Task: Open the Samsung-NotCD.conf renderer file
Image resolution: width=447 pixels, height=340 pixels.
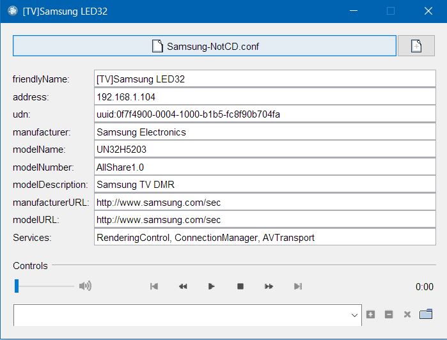Action: click(x=205, y=46)
